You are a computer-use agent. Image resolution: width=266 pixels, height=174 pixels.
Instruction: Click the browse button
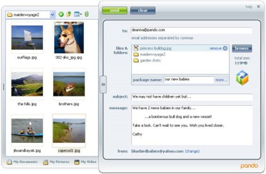(x=242, y=48)
